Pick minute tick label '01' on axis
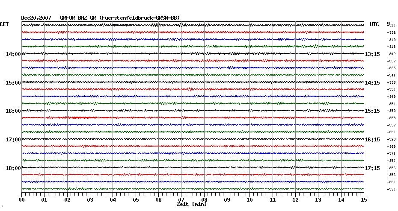This screenshot has width=398, height=211. point(45,200)
